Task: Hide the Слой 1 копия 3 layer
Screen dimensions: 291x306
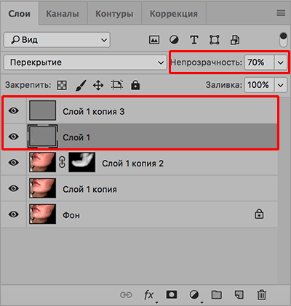Action: (14, 111)
